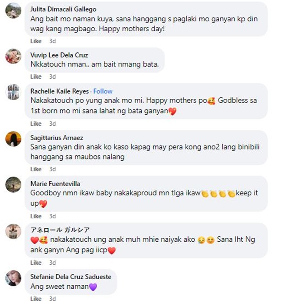Viewport: 287px width, 301px height.
Task: Like Julita Dimacali Gallego's comment
Action: coord(36,41)
